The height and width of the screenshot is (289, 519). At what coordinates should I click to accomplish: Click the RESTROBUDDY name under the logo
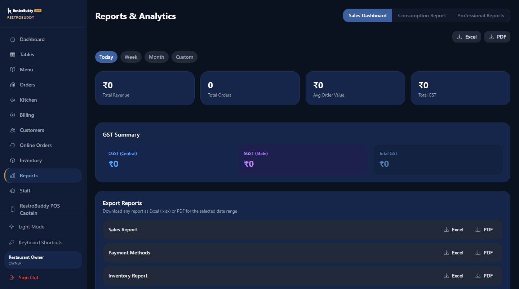pyautogui.click(x=21, y=17)
